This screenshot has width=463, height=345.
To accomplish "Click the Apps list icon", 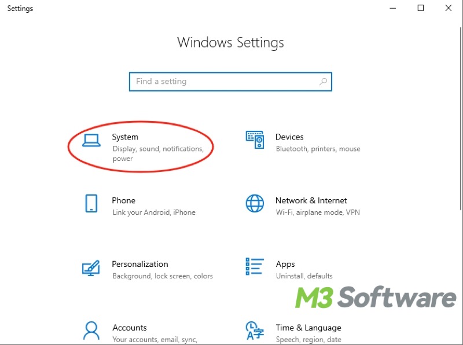I will [x=255, y=266].
